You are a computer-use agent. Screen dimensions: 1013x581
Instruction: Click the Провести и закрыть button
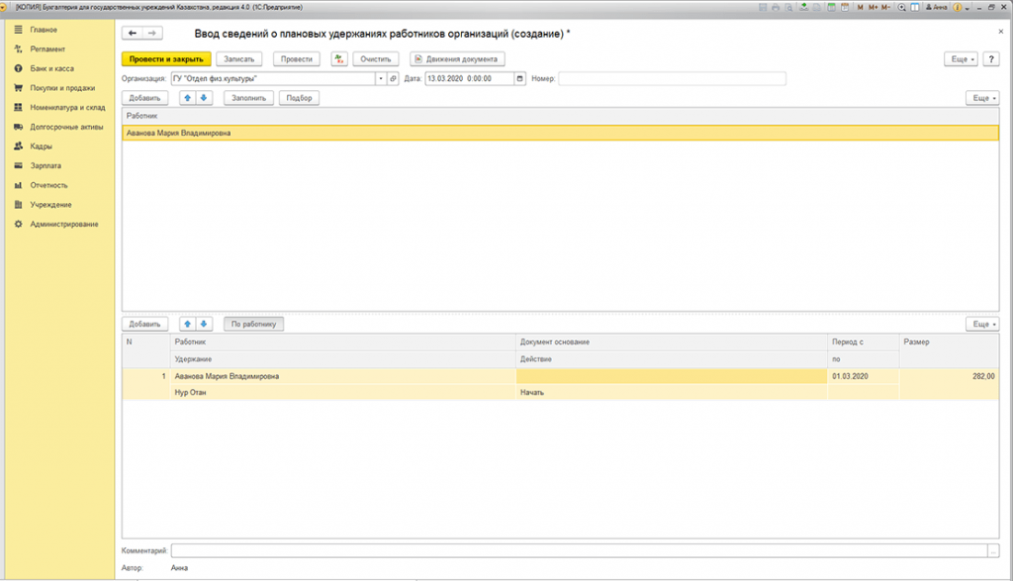[x=166, y=59]
